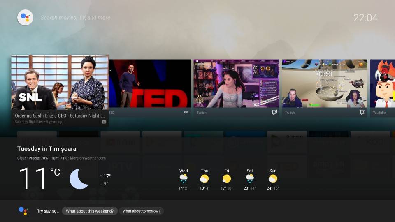The width and height of the screenshot is (395, 222).
Task: Click the Assistant logo beside 'Try saying...'
Action: coord(23,211)
